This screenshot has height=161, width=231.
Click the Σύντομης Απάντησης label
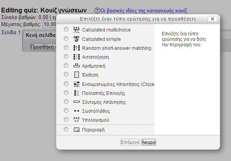[x=104, y=102]
